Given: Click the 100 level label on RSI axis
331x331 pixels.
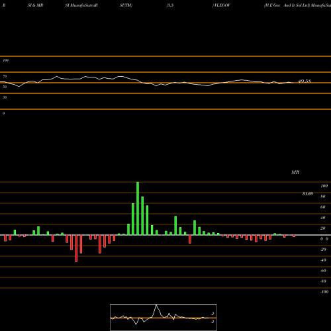Looking at the screenshot, I should pyautogui.click(x=5, y=60).
